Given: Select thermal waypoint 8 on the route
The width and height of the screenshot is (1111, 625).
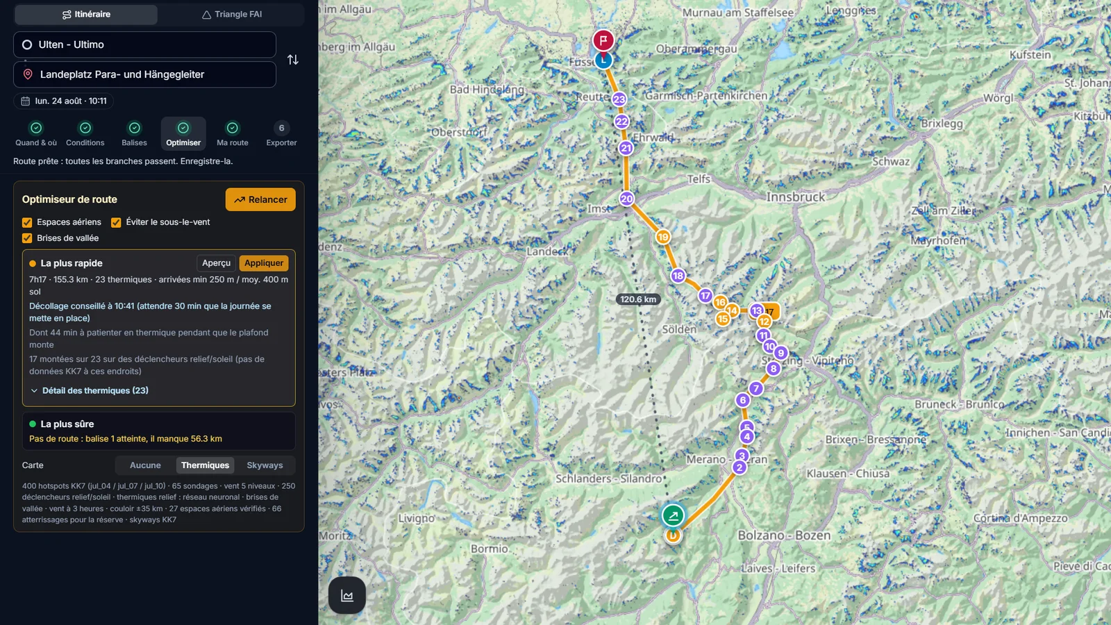Looking at the screenshot, I should (x=774, y=369).
